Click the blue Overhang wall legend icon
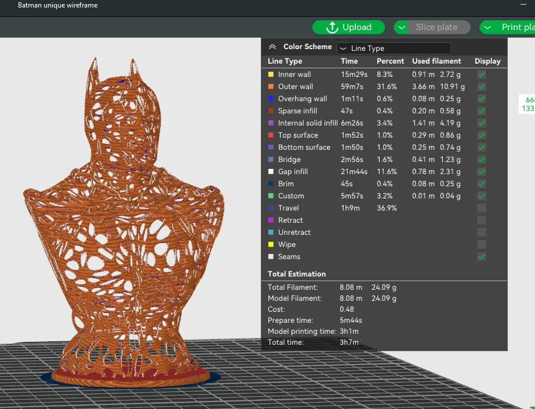 (270, 98)
